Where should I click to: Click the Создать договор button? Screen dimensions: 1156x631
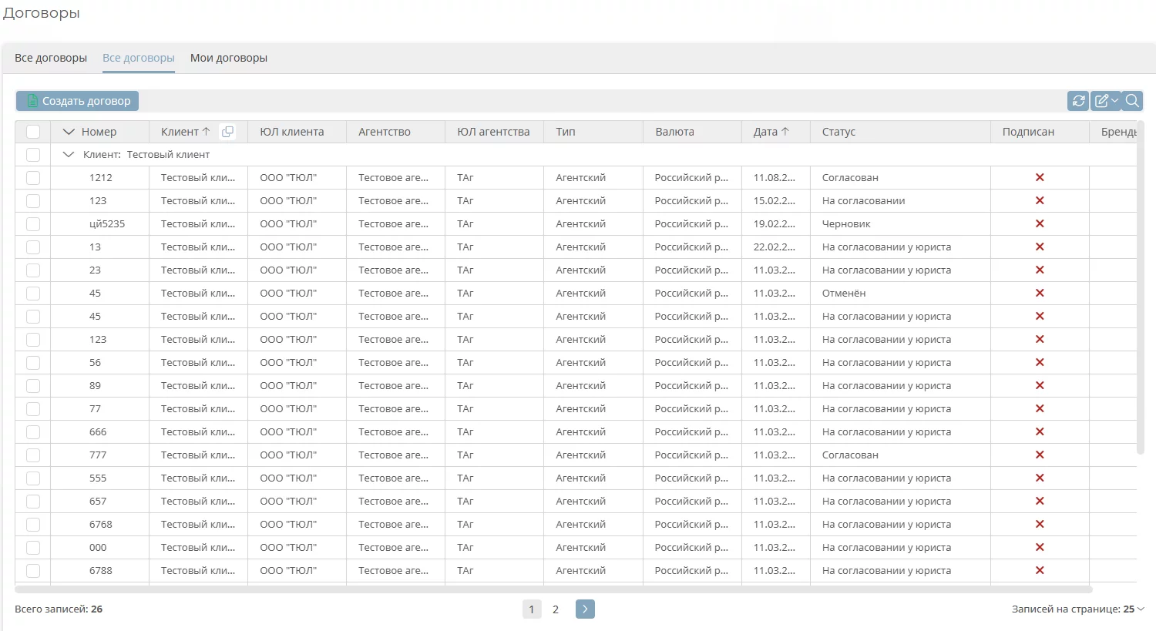pyautogui.click(x=77, y=101)
